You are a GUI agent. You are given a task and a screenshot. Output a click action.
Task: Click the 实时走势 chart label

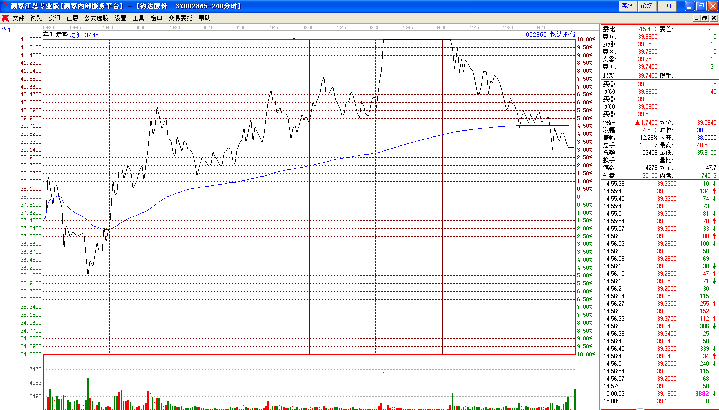pyautogui.click(x=55, y=35)
